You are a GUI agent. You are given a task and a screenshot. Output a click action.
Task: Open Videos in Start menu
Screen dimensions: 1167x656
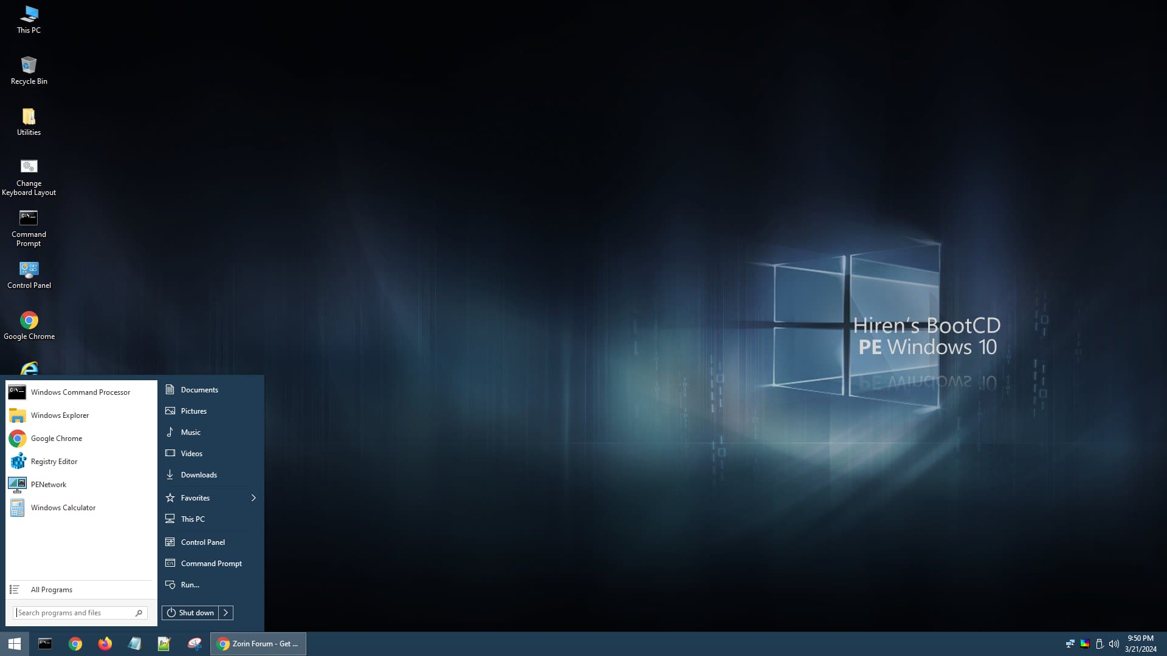tap(211, 454)
